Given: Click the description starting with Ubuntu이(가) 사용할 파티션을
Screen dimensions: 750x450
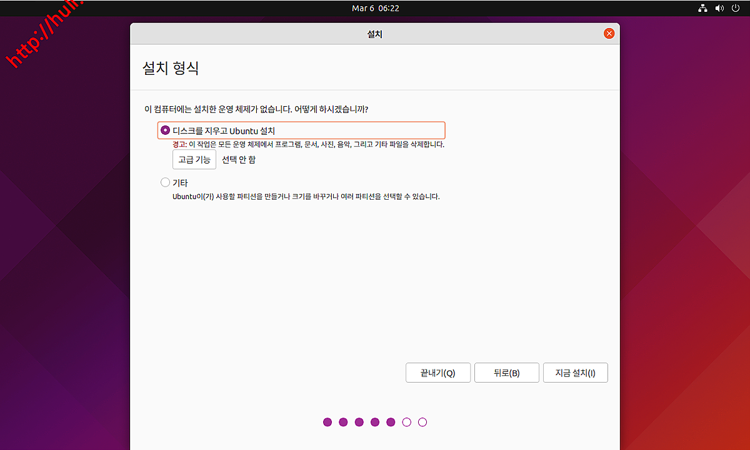Looking at the screenshot, I should click(306, 197).
